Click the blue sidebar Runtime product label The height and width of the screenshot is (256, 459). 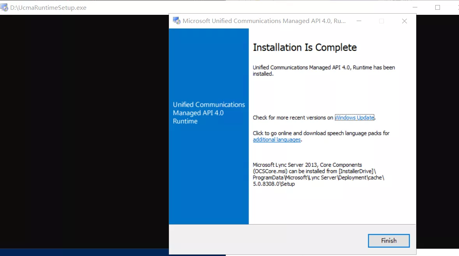tap(209, 113)
